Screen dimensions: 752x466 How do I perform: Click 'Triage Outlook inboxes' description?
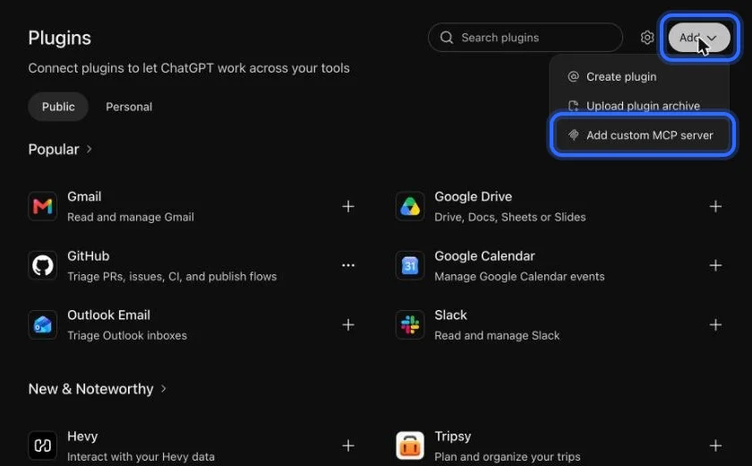[127, 335]
